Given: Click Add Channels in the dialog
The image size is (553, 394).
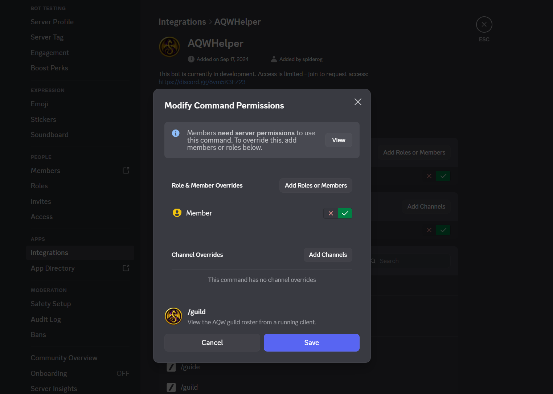Looking at the screenshot, I should coord(328,255).
